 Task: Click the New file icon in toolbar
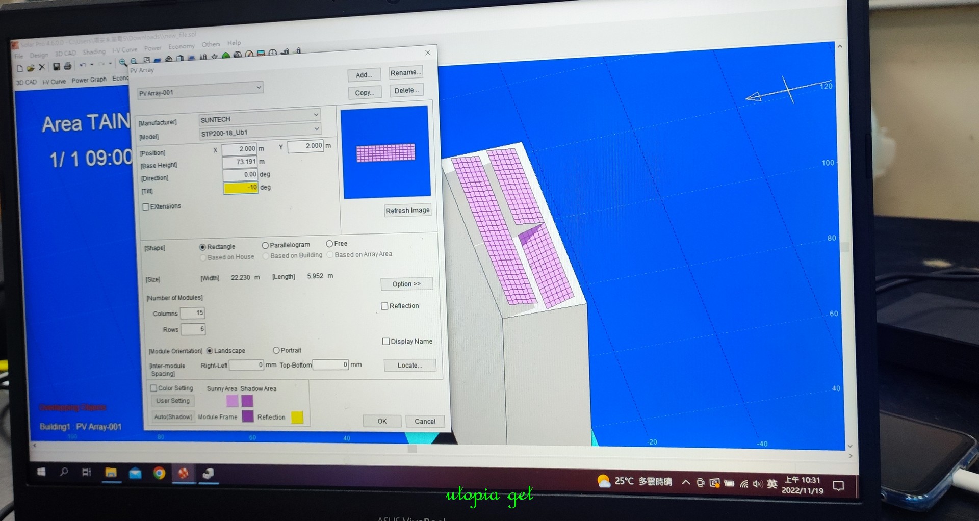point(20,68)
